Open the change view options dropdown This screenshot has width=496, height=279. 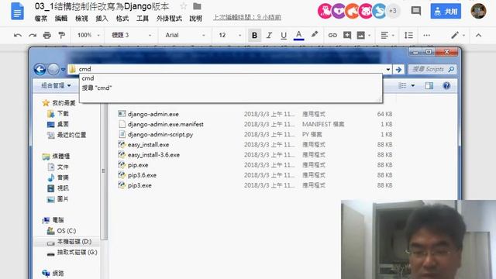(x=413, y=85)
